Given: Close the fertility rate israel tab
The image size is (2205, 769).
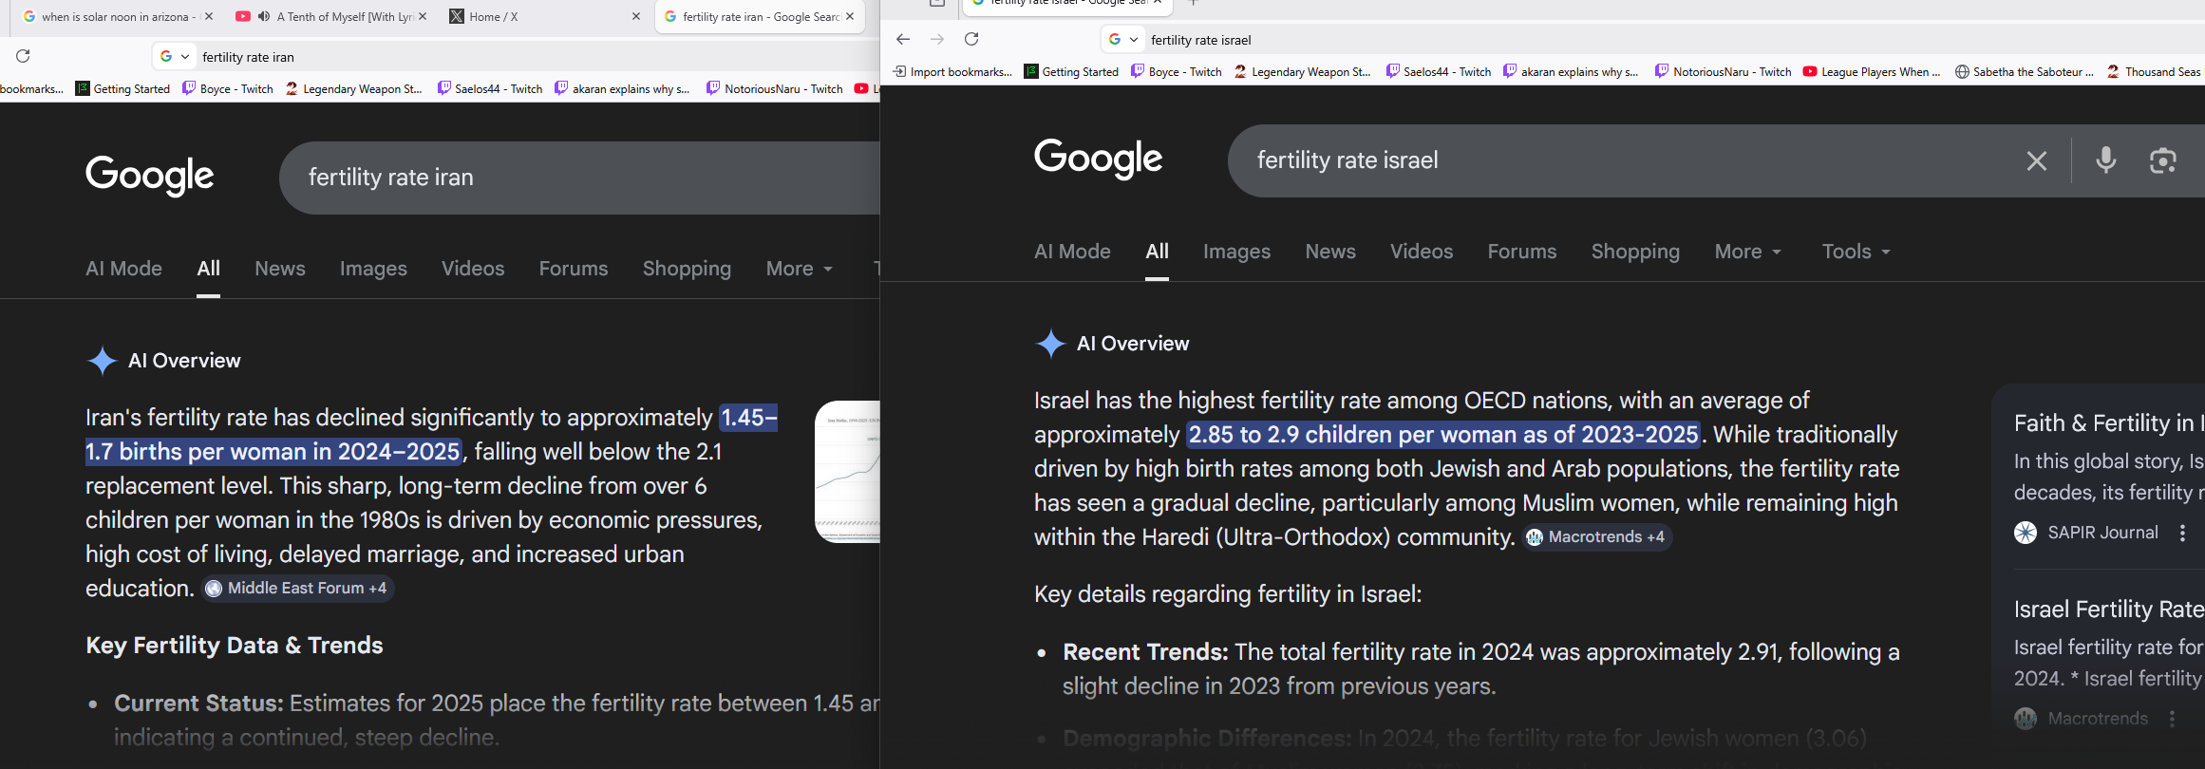Looking at the screenshot, I should [1158, 3].
